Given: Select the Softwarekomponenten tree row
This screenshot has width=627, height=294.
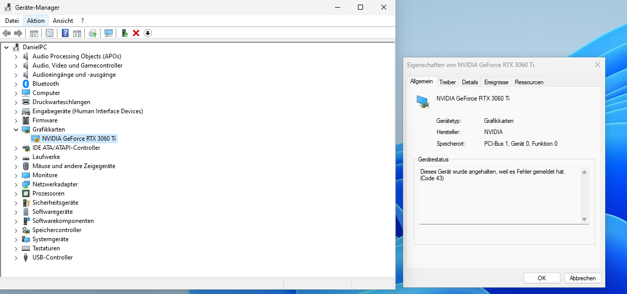Looking at the screenshot, I should 63,221.
